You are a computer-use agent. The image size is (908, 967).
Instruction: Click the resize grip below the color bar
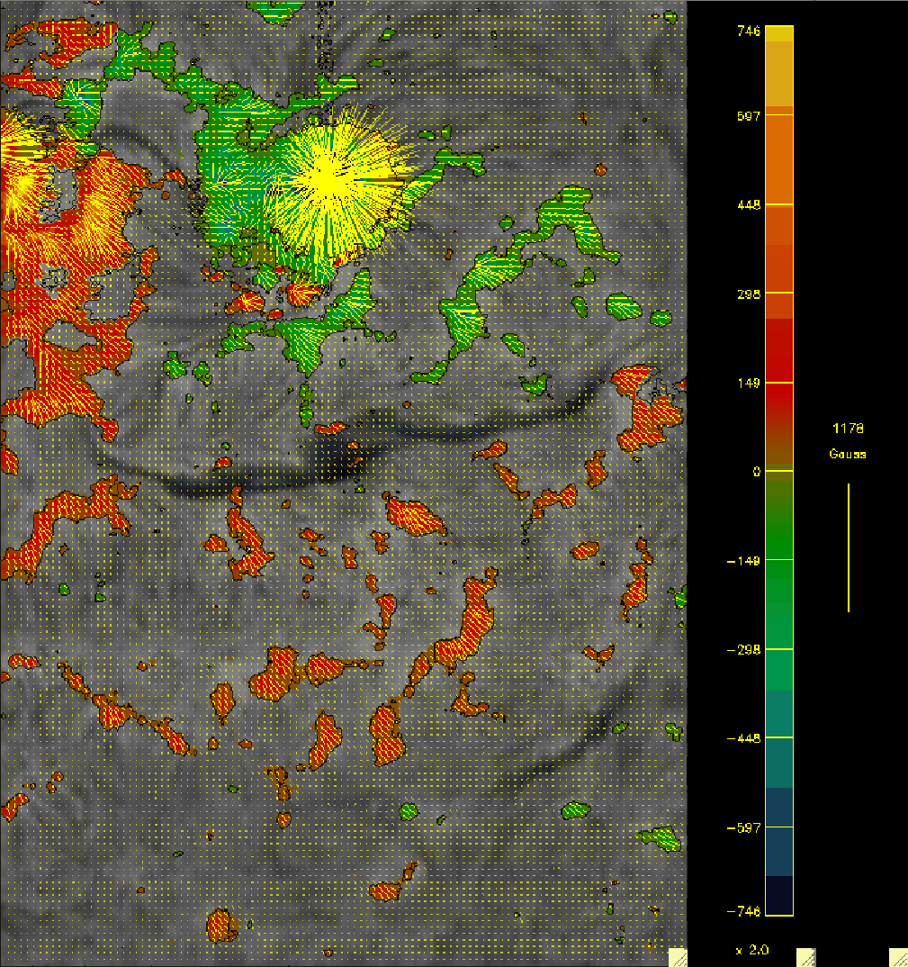[806, 958]
